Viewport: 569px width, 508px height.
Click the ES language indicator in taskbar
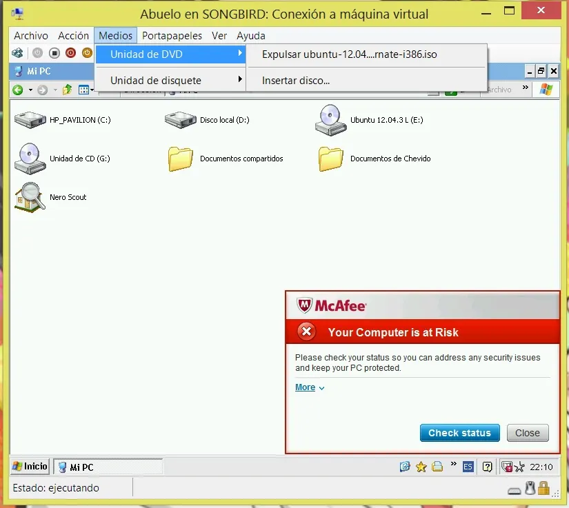click(x=468, y=467)
